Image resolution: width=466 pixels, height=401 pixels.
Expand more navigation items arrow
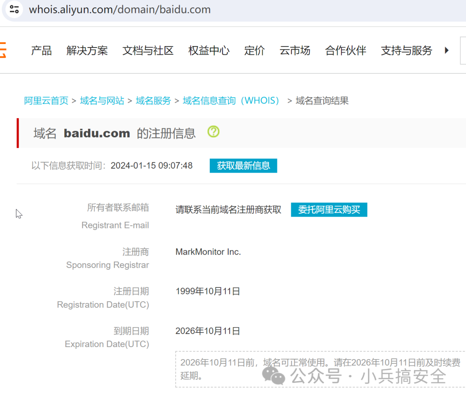[447, 50]
